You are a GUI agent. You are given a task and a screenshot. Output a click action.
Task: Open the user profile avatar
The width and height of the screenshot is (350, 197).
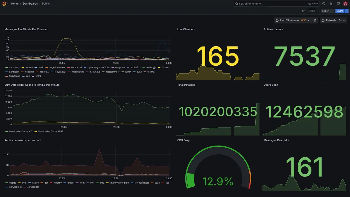click(x=345, y=4)
